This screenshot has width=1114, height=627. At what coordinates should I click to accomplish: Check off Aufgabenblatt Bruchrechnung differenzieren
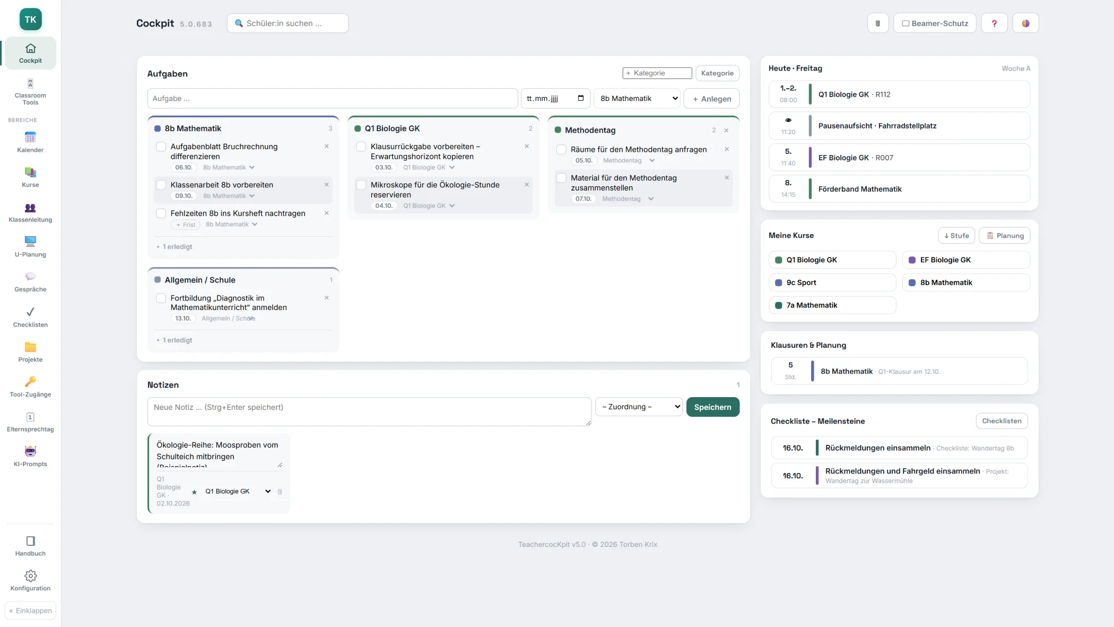pos(161,147)
